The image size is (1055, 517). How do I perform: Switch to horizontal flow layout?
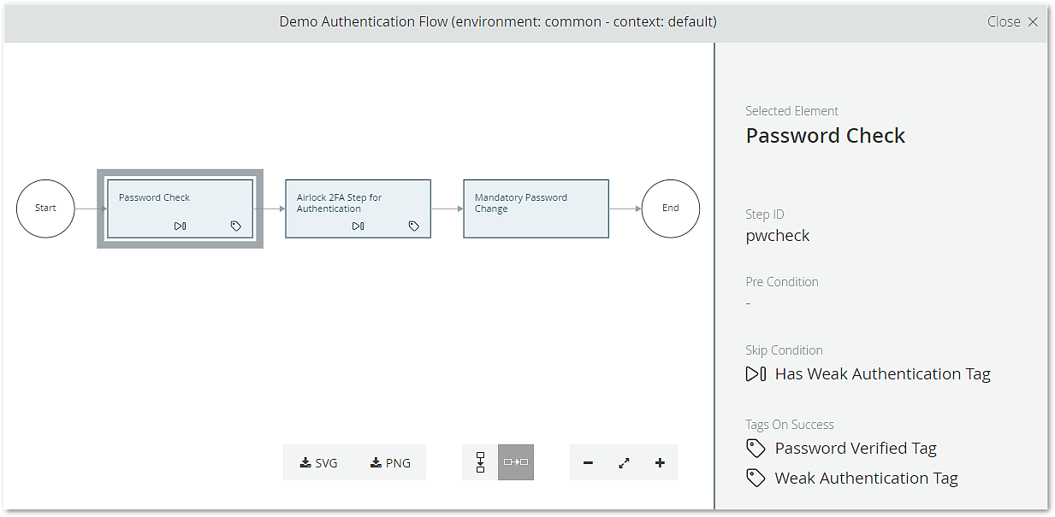point(516,462)
